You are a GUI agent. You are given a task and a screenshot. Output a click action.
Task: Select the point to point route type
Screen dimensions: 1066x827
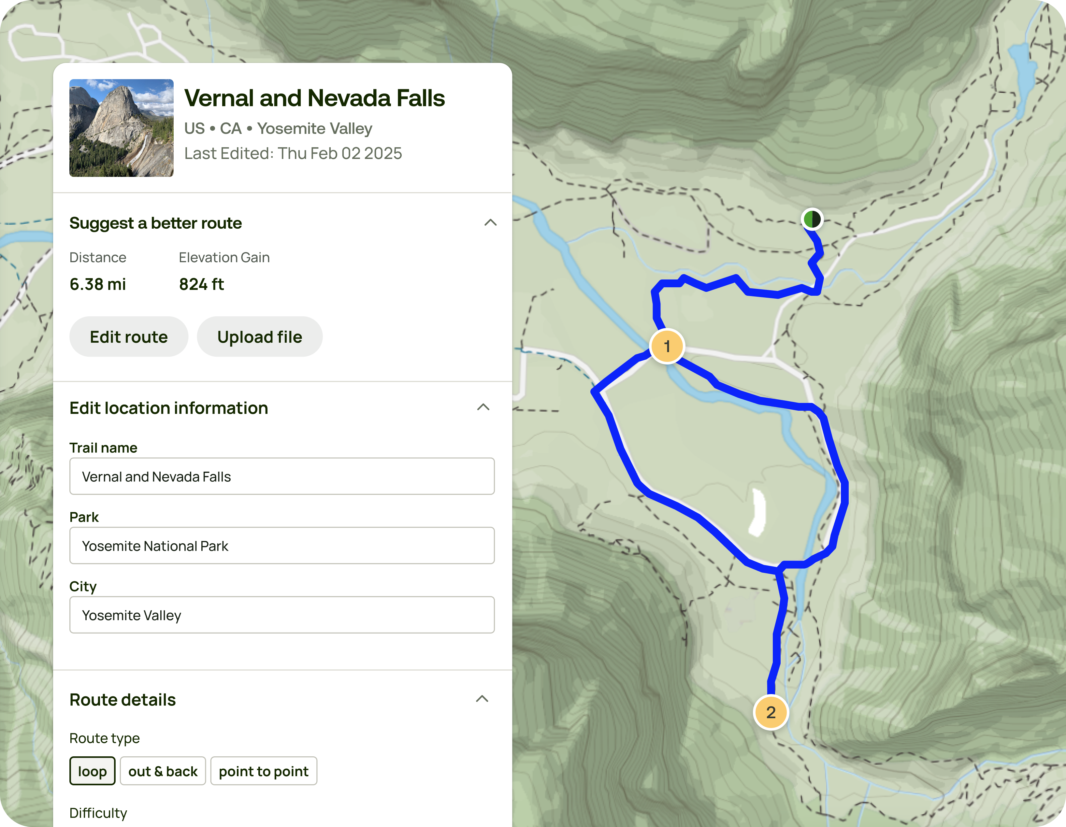264,771
